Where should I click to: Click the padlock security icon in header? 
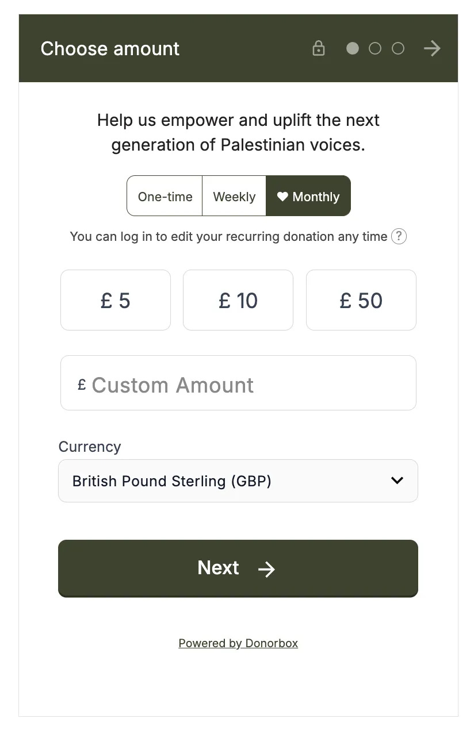pos(318,48)
